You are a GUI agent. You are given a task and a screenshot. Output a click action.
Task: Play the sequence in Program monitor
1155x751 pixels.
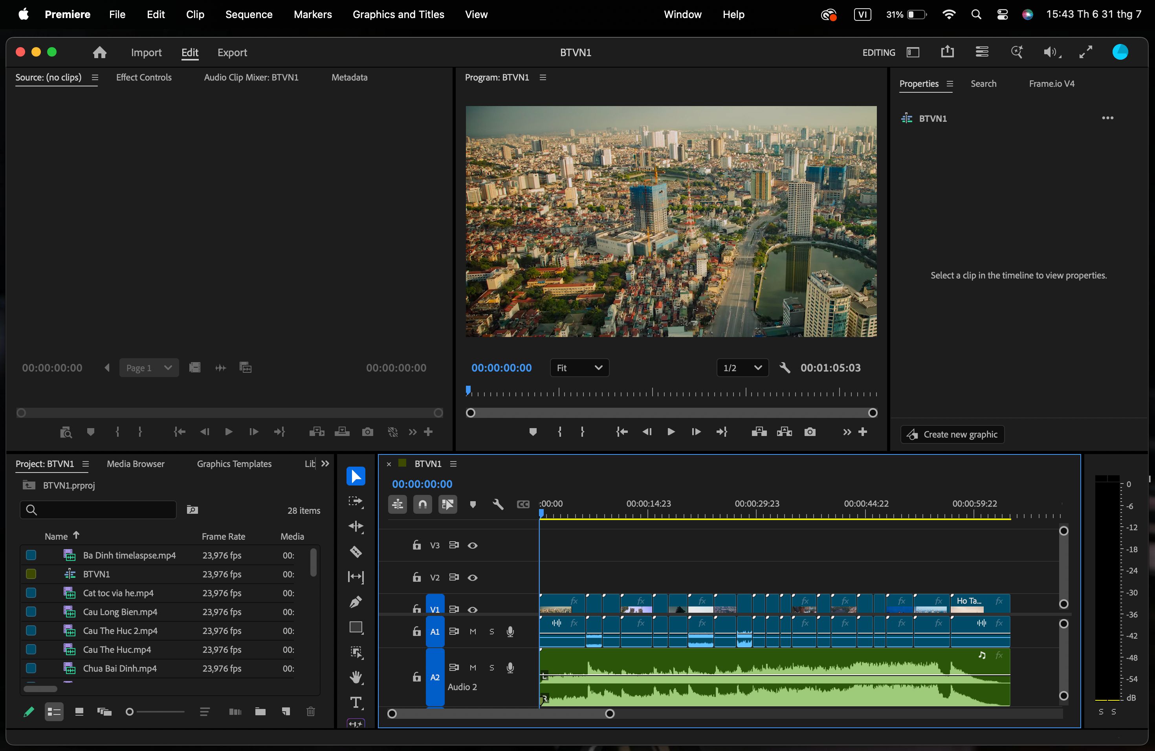671,432
